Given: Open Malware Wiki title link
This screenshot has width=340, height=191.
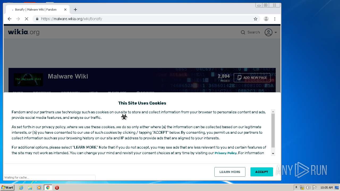Looking at the screenshot, I should pyautogui.click(x=68, y=76).
